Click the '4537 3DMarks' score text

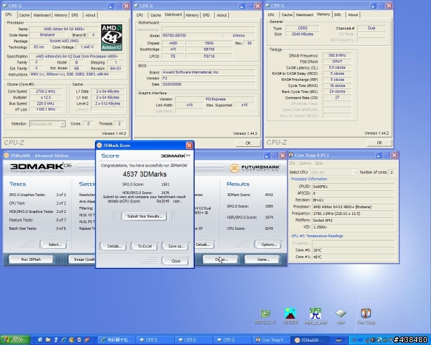coord(145,174)
